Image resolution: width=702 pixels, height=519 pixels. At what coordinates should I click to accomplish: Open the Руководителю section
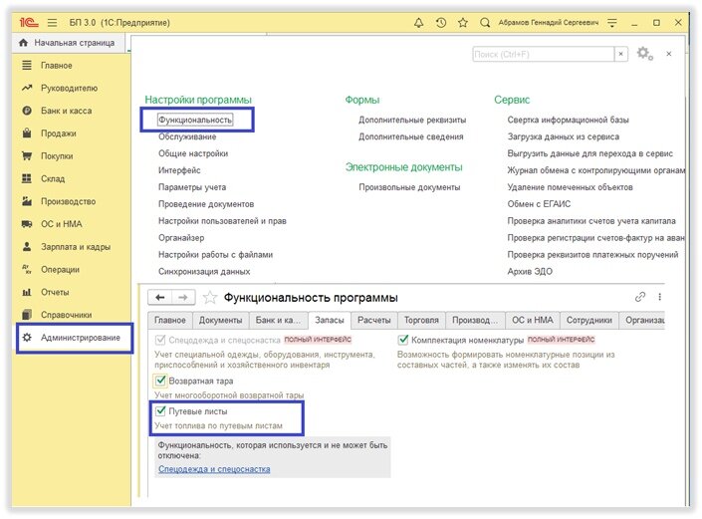69,88
